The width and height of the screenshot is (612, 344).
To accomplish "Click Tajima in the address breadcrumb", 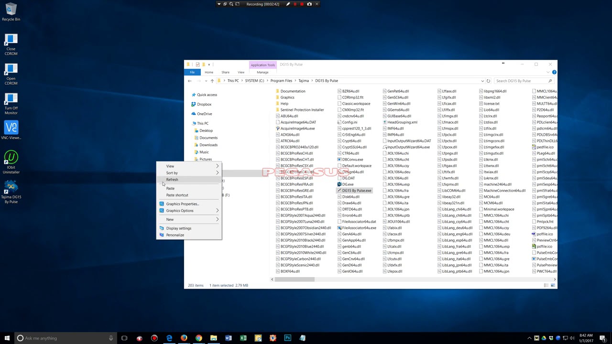I will (304, 81).
